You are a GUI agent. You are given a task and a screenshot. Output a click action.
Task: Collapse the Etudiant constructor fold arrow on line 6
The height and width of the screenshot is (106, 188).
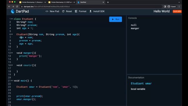click(12, 34)
